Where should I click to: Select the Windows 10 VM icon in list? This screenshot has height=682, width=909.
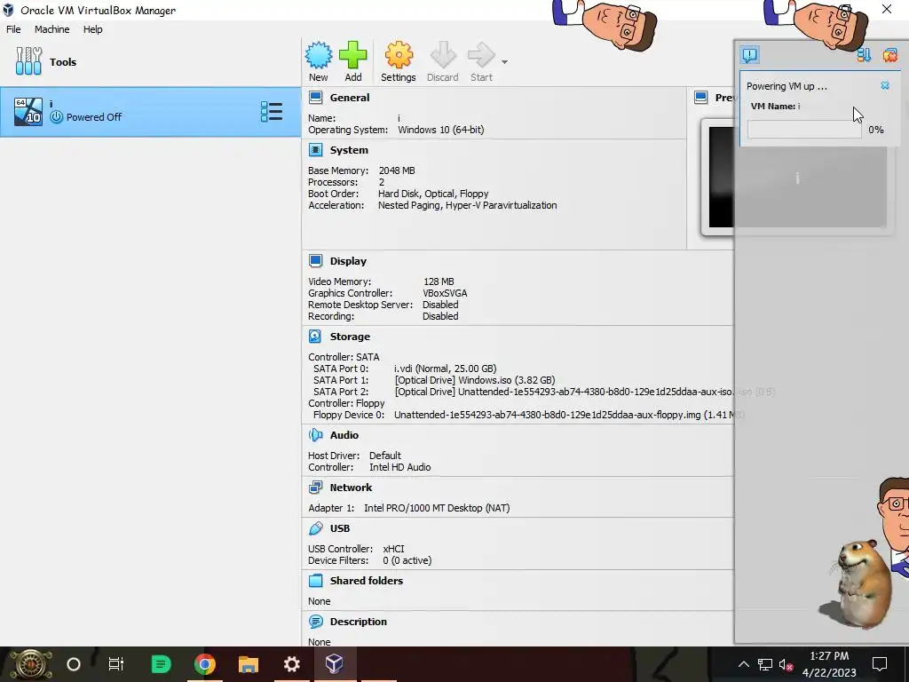tap(28, 111)
